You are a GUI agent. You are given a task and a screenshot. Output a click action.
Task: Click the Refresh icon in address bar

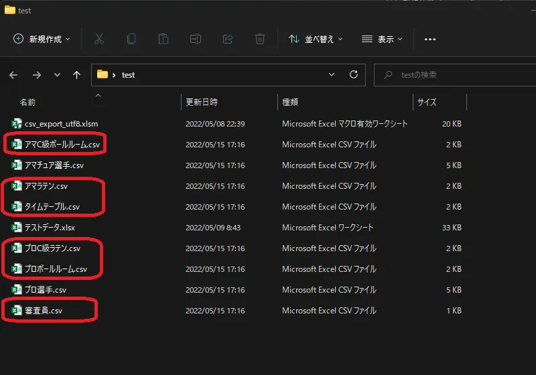(x=354, y=75)
